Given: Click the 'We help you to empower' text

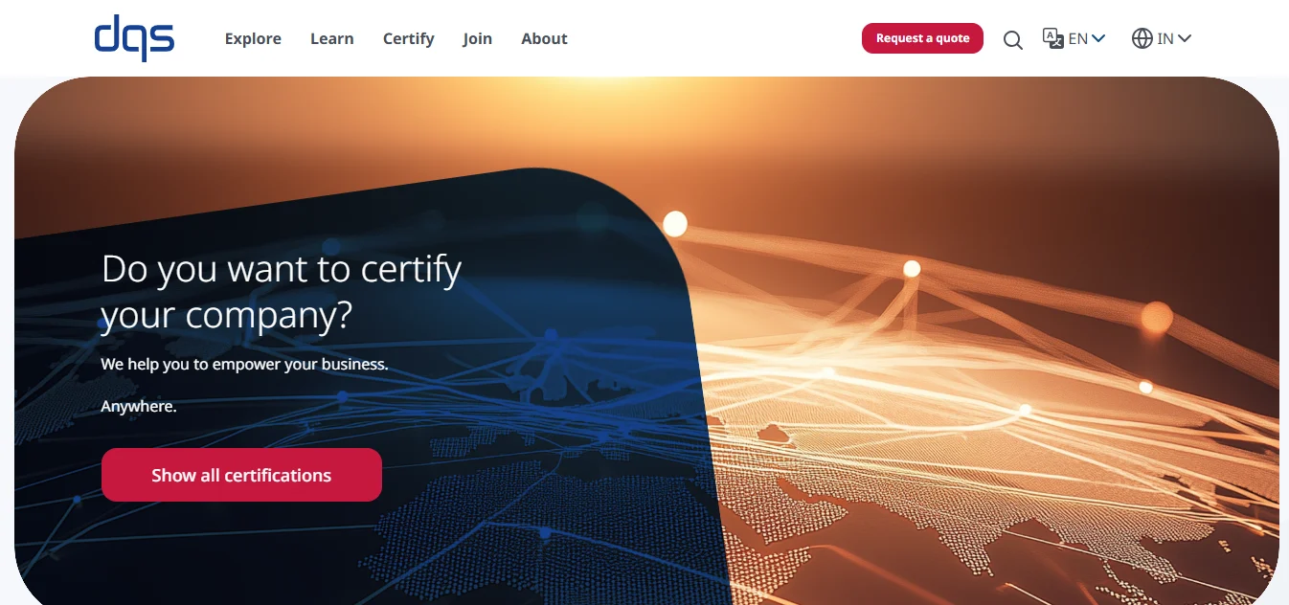Looking at the screenshot, I should point(244,365).
